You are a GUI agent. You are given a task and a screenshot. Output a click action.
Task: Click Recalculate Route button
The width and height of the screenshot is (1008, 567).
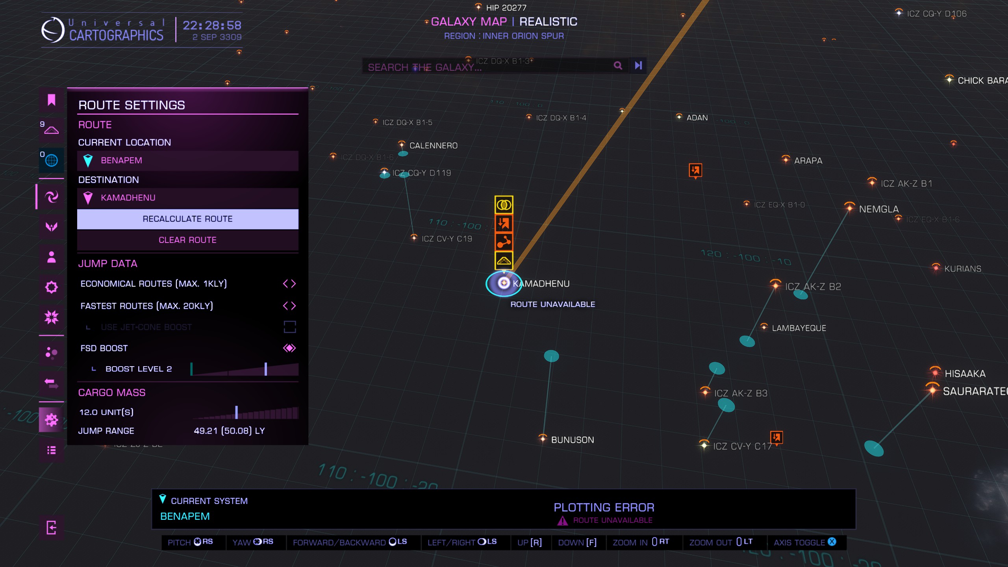pos(187,219)
